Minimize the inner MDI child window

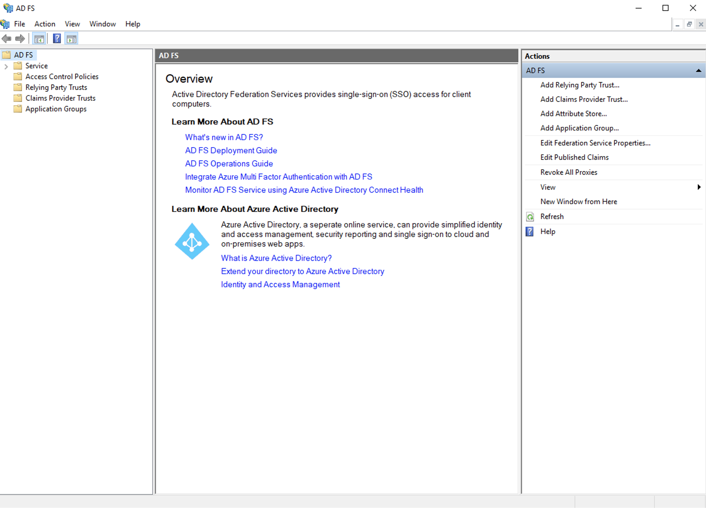(x=677, y=24)
